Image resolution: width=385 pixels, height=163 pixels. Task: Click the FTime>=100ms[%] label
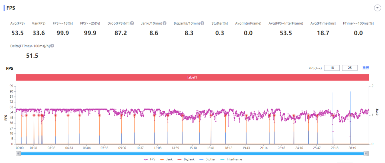pyautogui.click(x=358, y=23)
